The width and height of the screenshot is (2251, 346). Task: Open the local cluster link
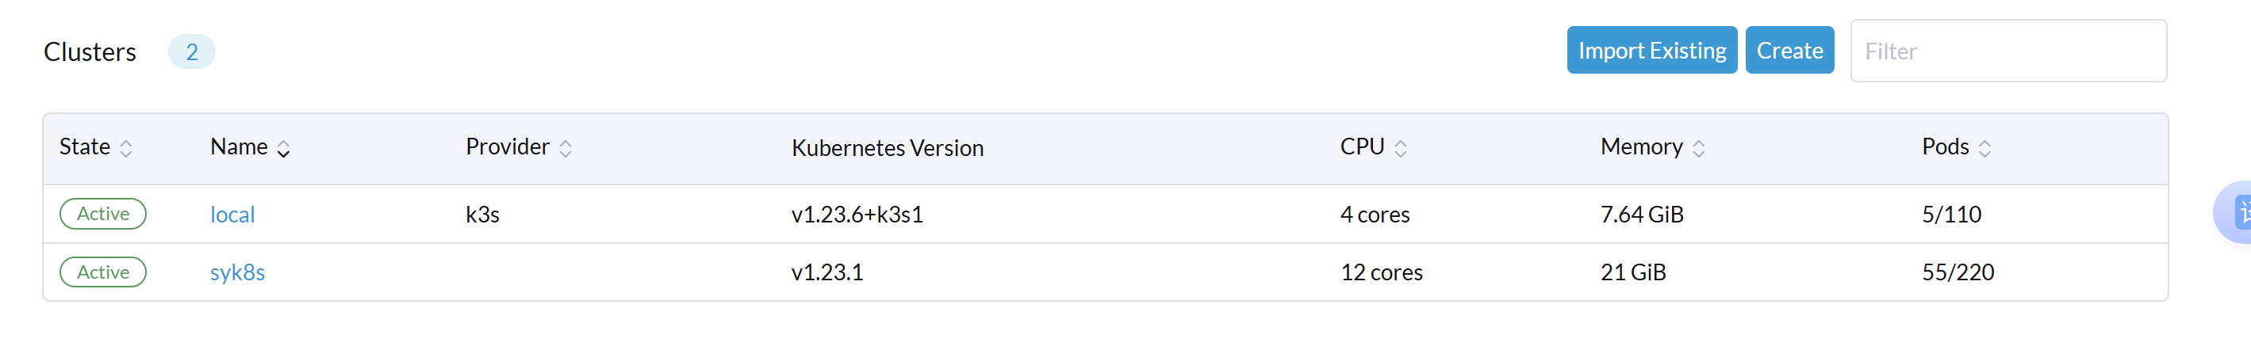click(232, 215)
